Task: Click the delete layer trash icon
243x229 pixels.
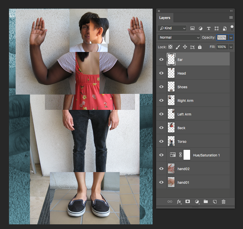Action: pyautogui.click(x=223, y=202)
